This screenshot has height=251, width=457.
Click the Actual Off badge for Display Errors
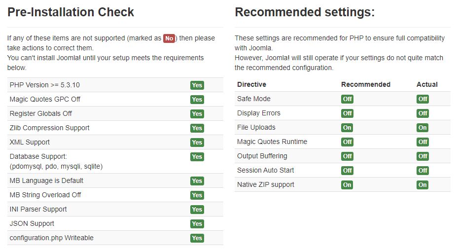pyautogui.click(x=422, y=113)
